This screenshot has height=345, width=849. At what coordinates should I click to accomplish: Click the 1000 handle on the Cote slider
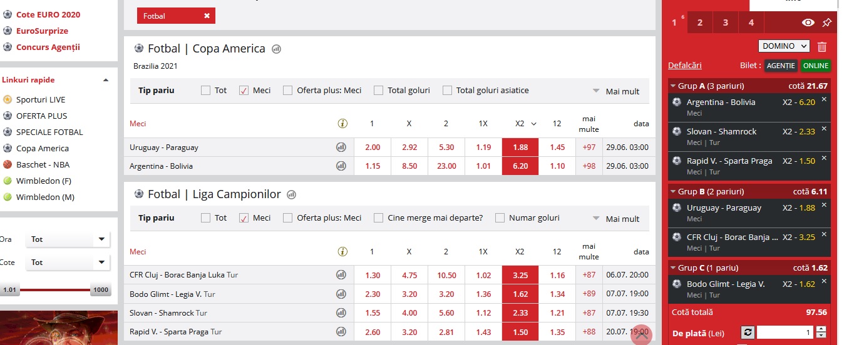[x=101, y=290]
